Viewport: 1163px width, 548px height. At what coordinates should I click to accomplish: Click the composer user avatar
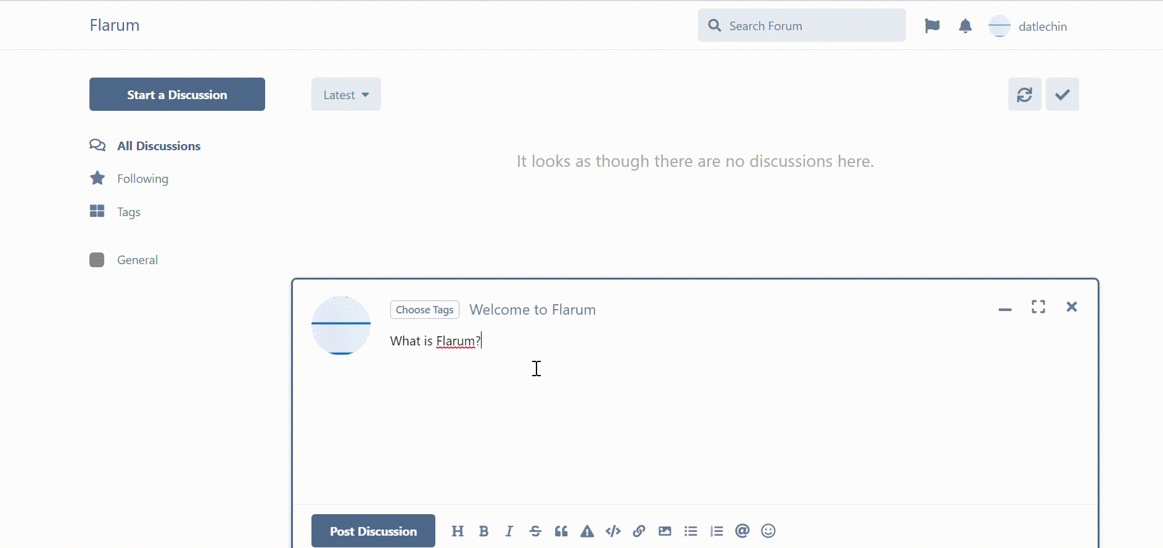341,325
